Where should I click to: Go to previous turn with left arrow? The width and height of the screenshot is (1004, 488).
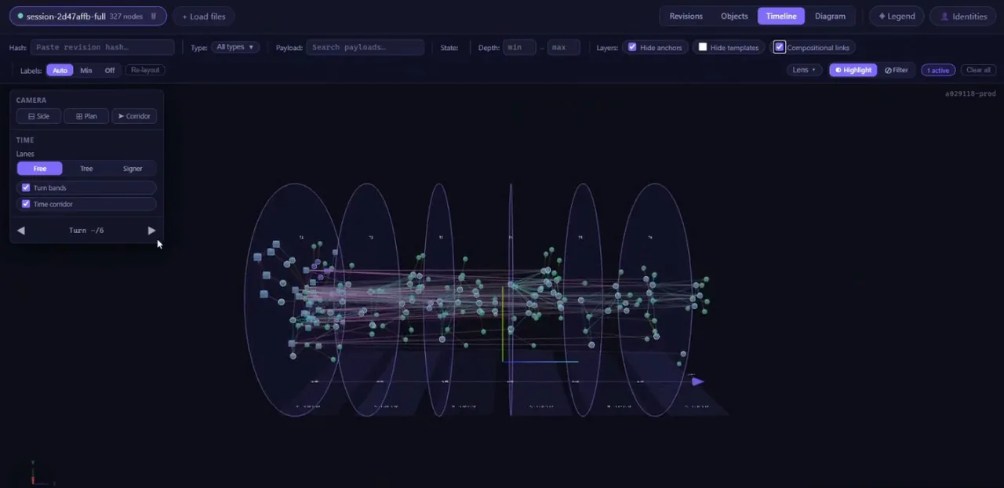[x=21, y=231]
